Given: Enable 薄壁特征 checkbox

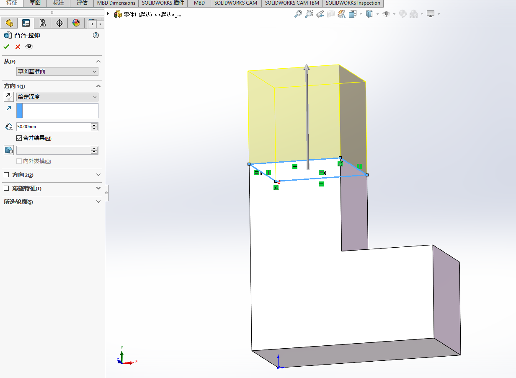Looking at the screenshot, I should [x=6, y=188].
